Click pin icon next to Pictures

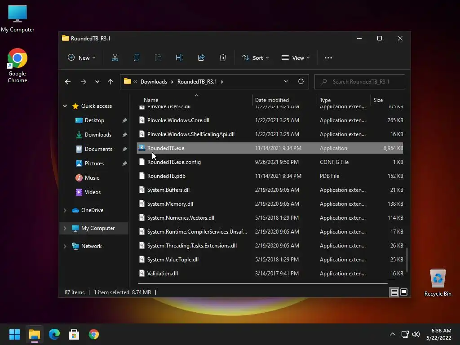(125, 164)
